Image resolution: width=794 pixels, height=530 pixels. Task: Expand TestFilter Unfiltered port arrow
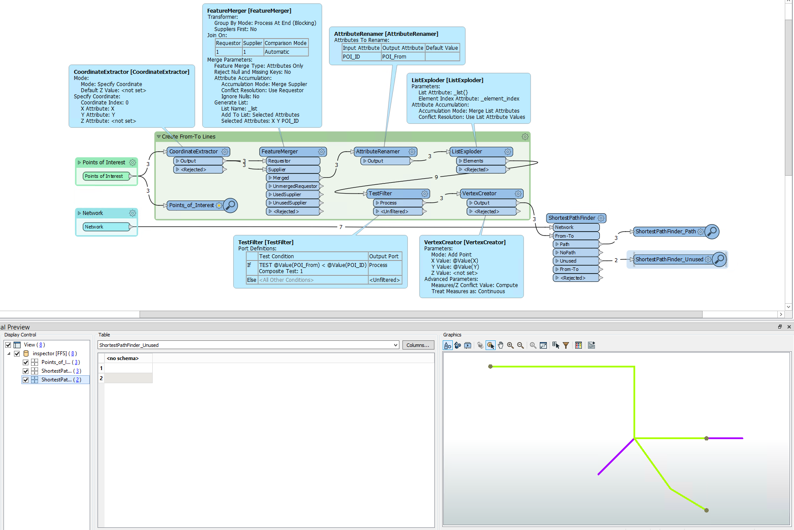[x=378, y=211]
